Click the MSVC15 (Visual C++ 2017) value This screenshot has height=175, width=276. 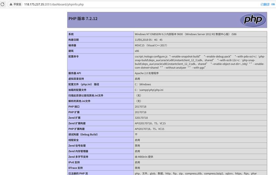click(x=151, y=45)
